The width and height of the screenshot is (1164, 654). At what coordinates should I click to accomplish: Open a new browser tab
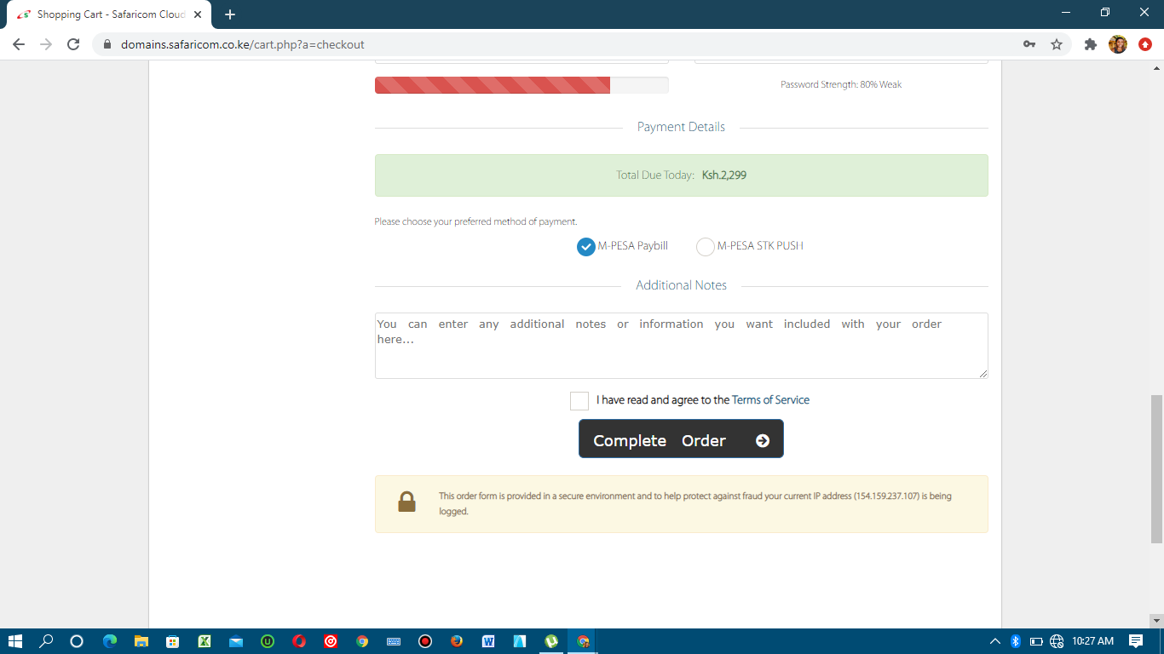tap(230, 14)
